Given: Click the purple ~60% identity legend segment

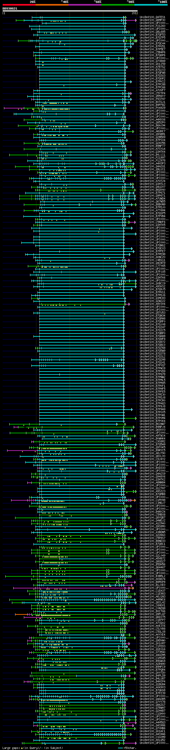Looking at the screenshot, I should pos(85,5).
